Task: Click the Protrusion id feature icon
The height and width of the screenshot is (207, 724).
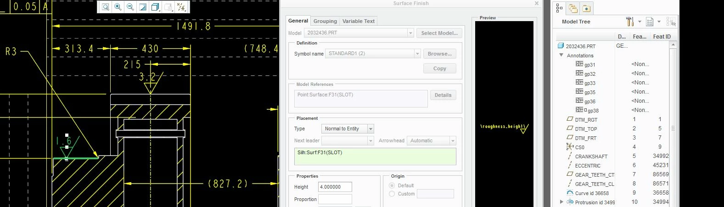Action: (x=570, y=202)
